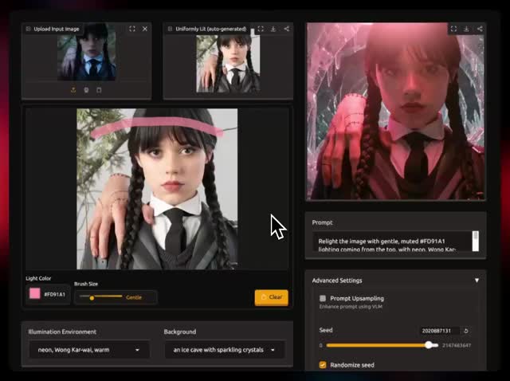Screen dimensions: 510x381
Task: Click the 'Background' label above the dropdown
Action: [180, 332]
